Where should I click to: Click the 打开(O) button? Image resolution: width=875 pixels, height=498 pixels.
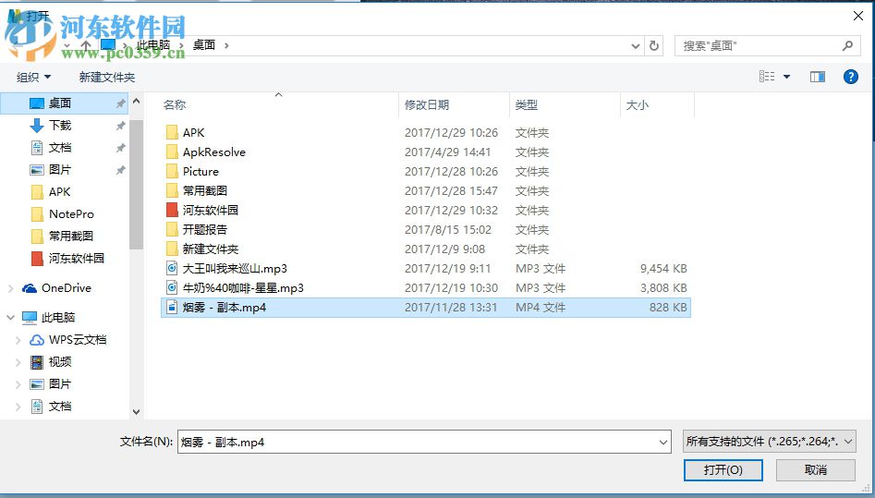tap(723, 470)
